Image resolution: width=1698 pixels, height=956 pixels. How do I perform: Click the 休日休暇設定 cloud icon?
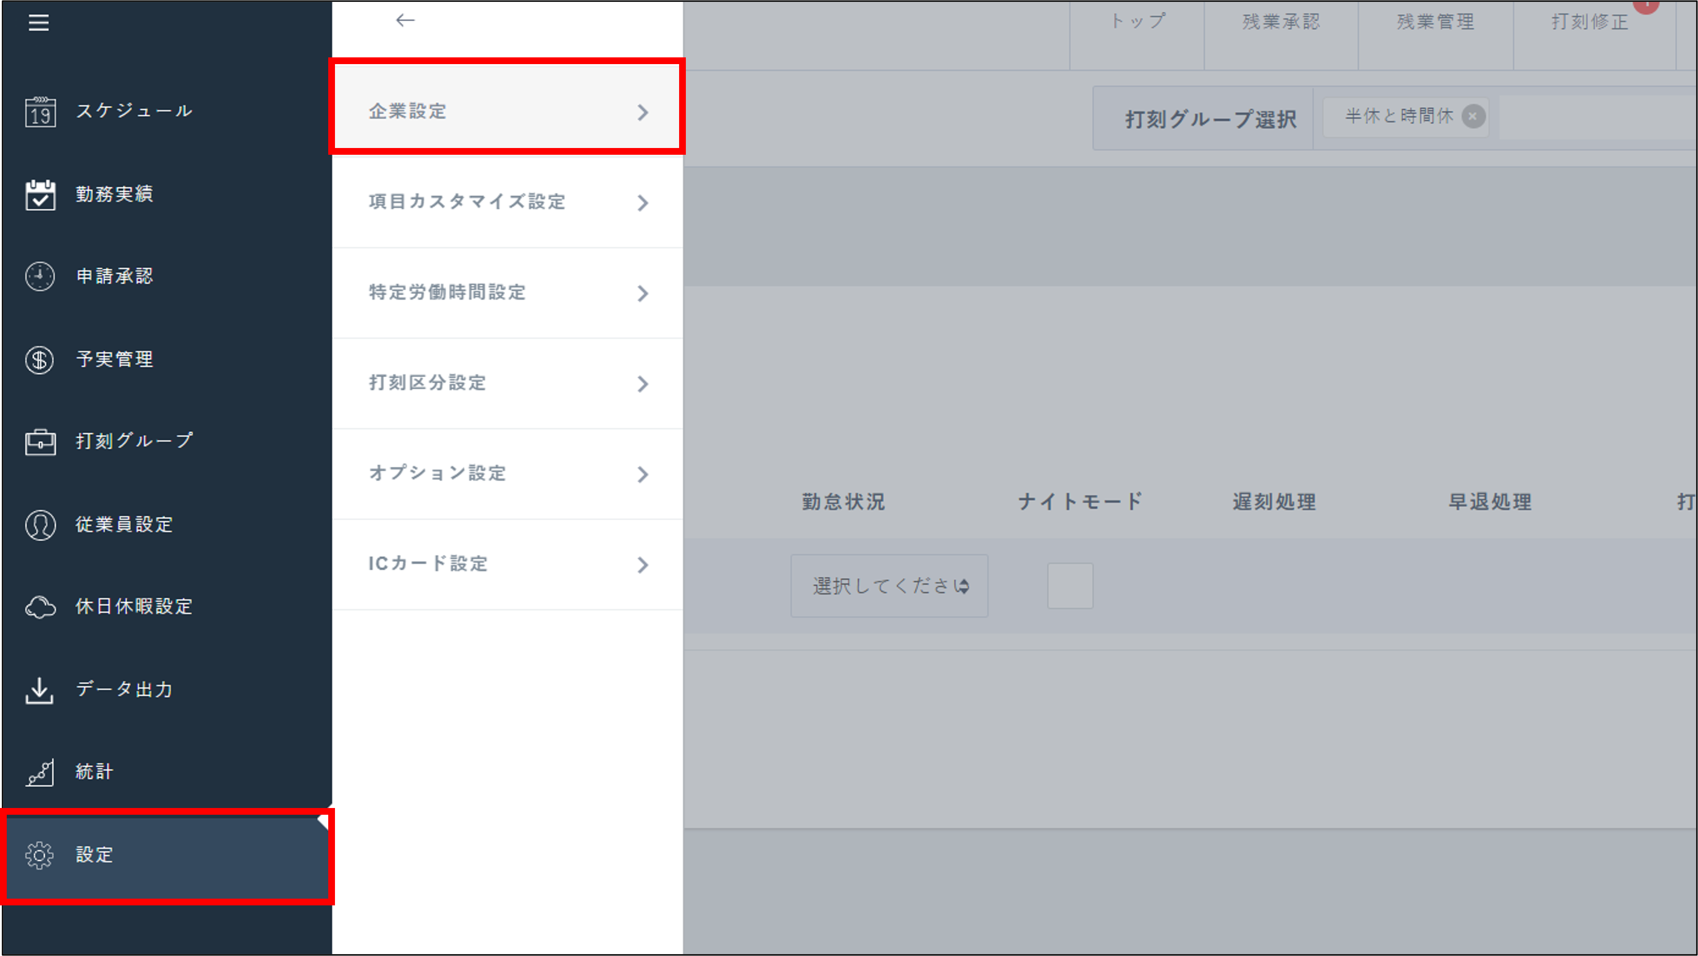pyautogui.click(x=40, y=607)
